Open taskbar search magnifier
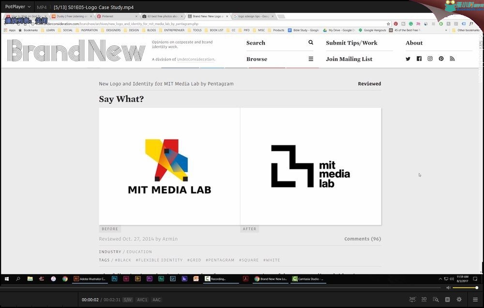 coord(18,279)
